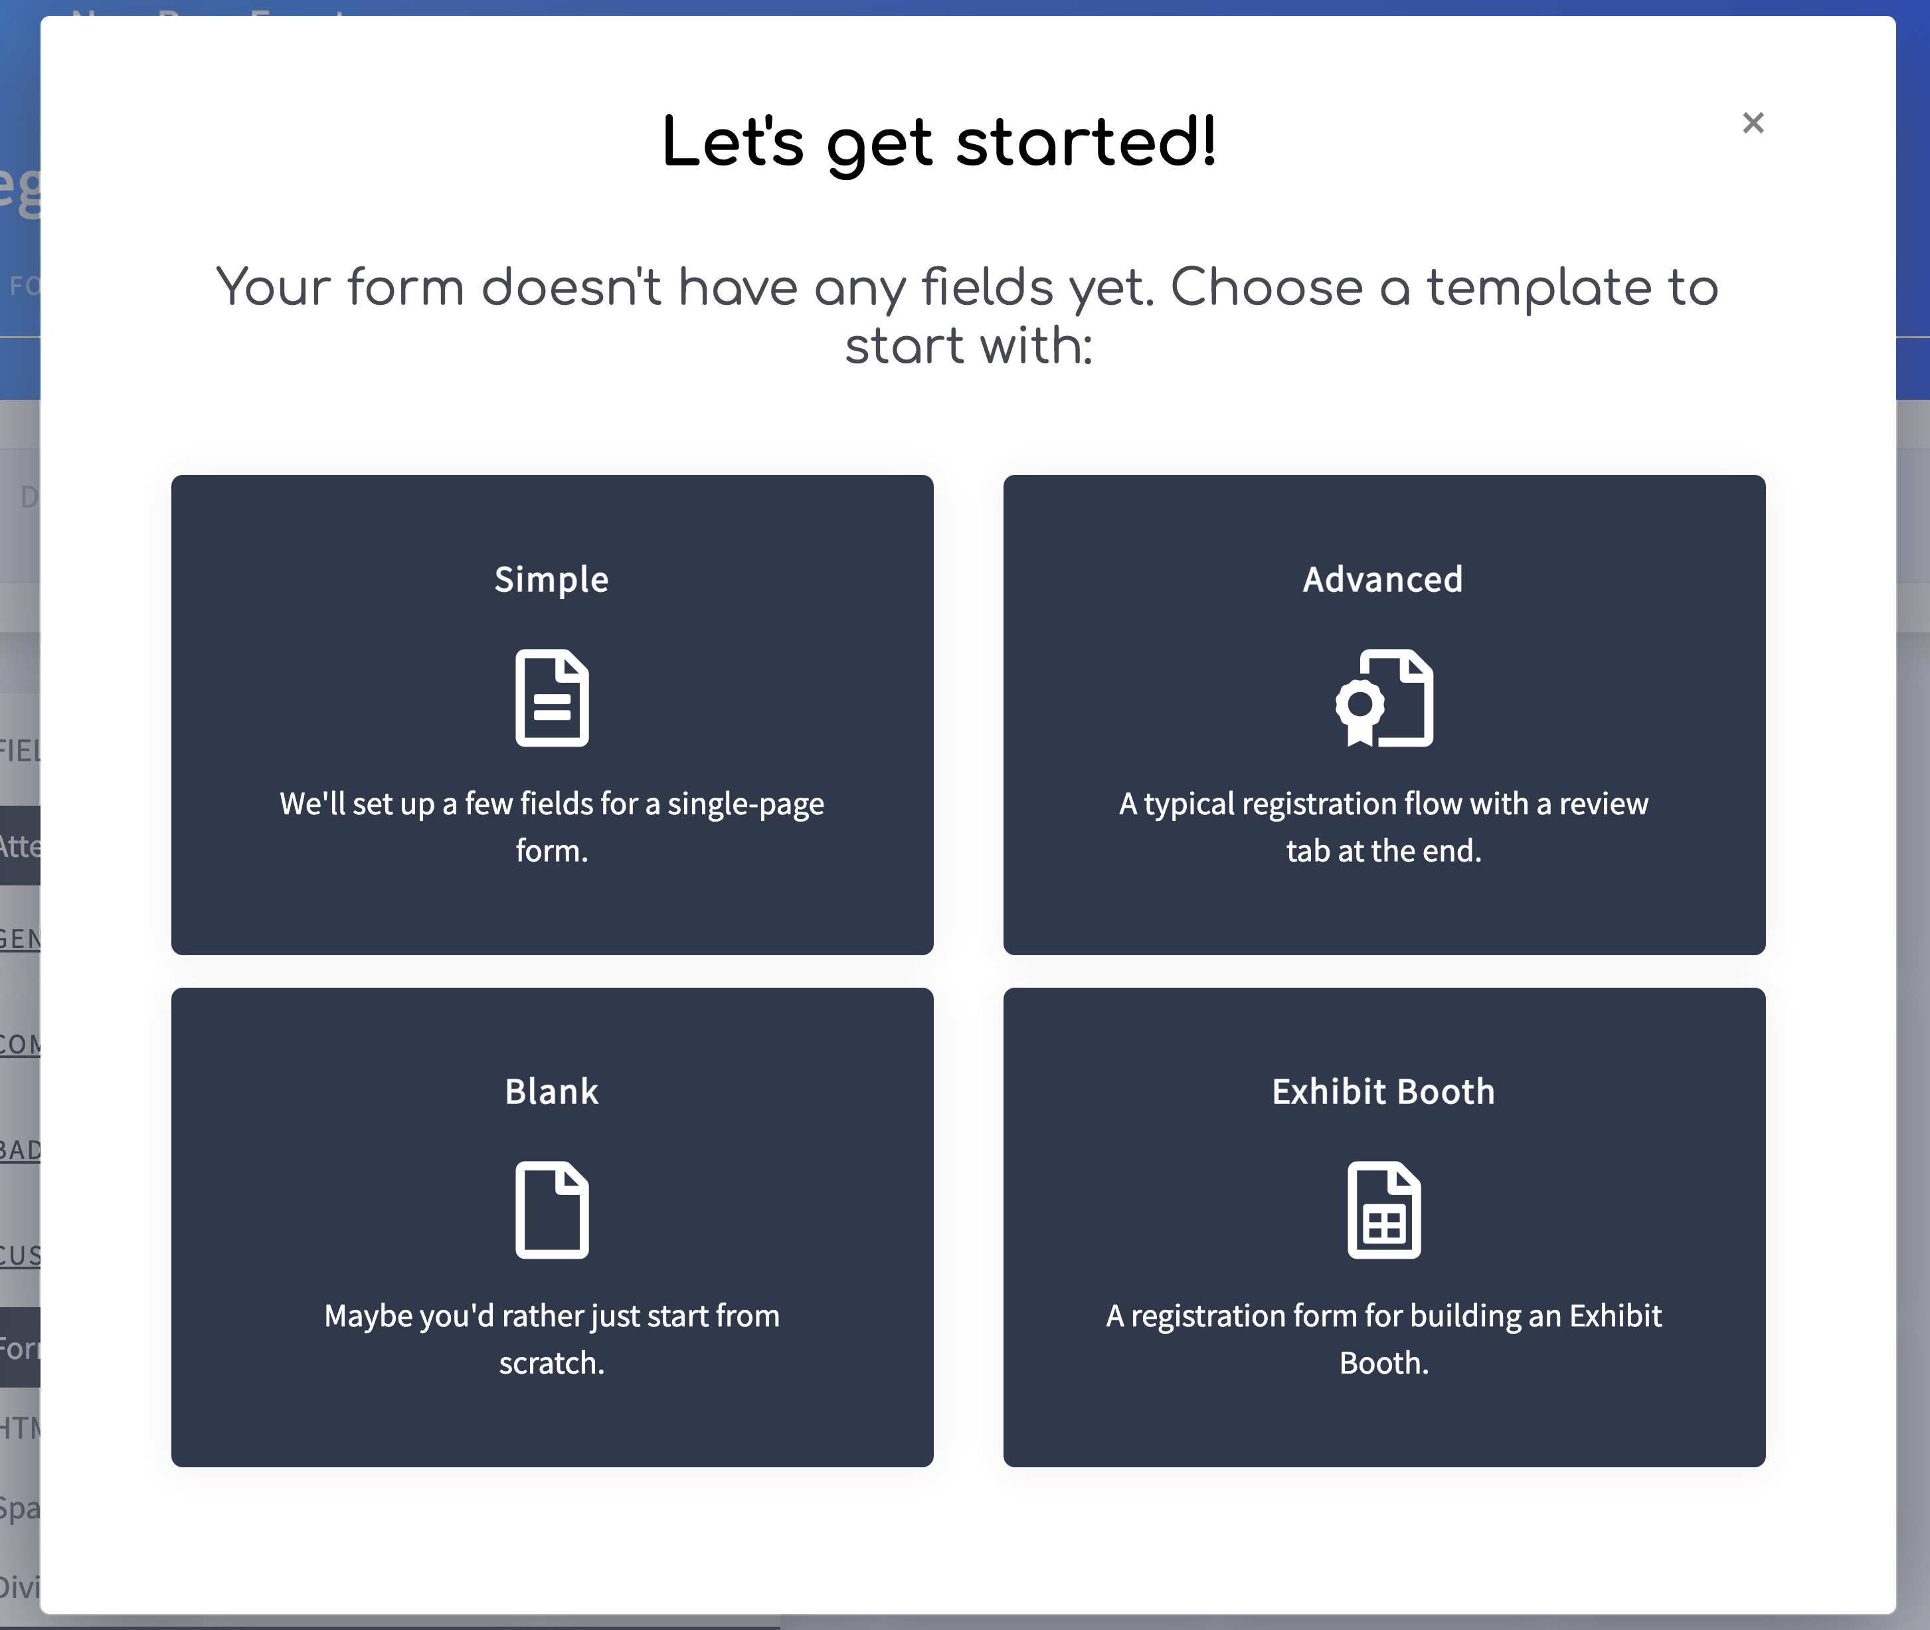Click the Exhibit Booth spreadsheet file icon

[x=1384, y=1210]
